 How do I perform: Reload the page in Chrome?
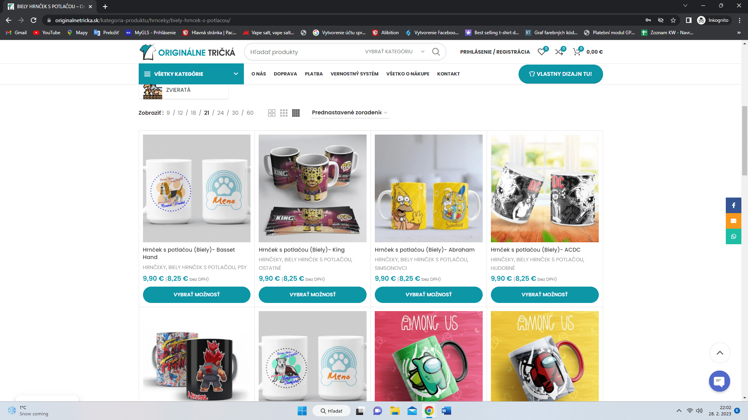click(34, 20)
